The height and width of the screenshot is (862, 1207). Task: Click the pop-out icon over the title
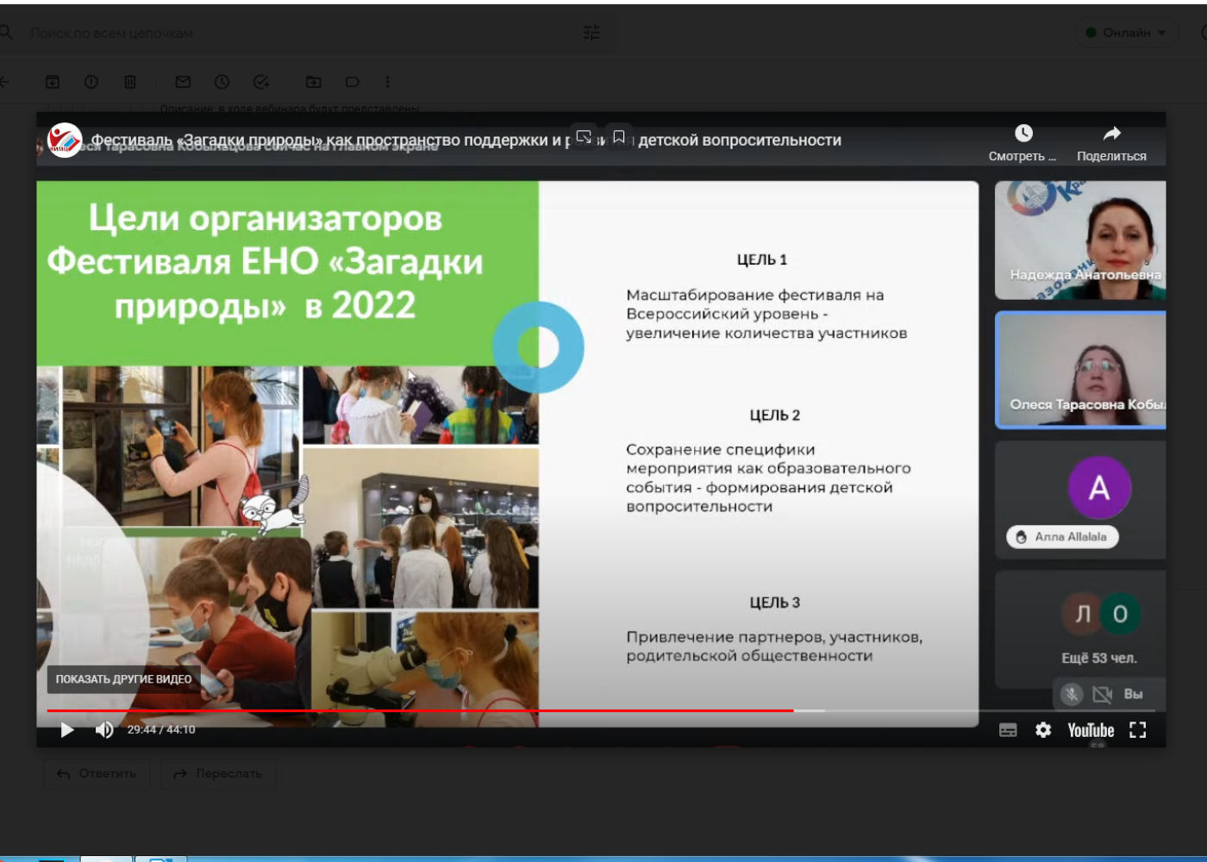click(584, 137)
